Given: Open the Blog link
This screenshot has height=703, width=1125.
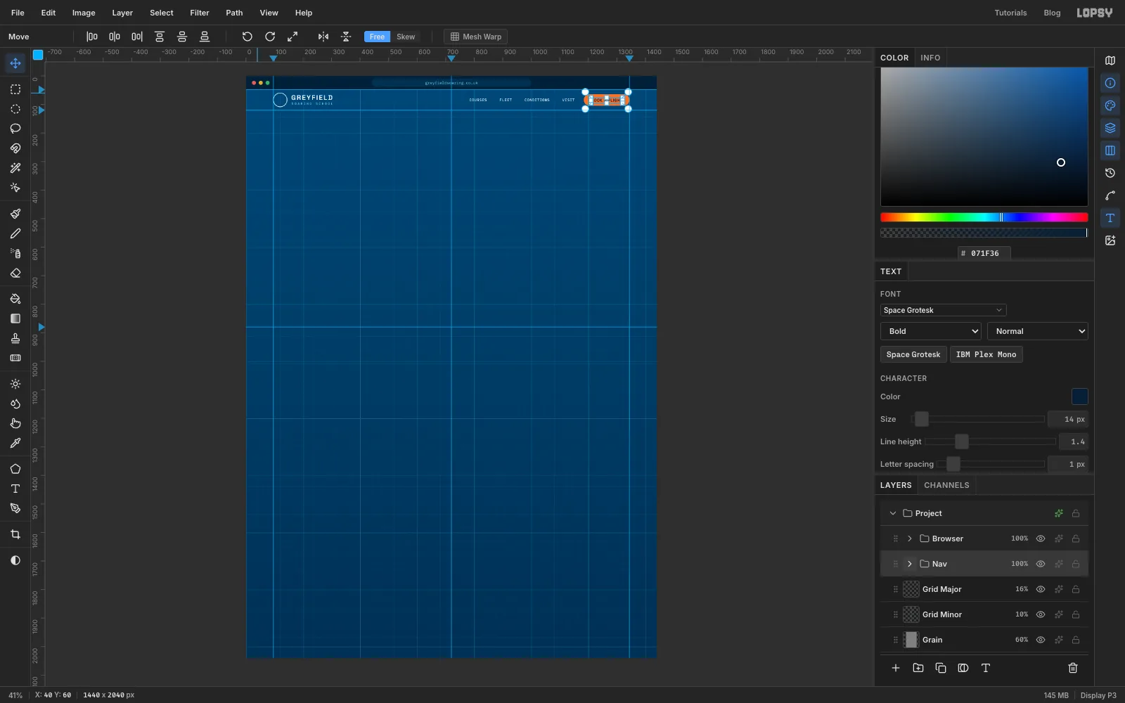Looking at the screenshot, I should 1052,13.
